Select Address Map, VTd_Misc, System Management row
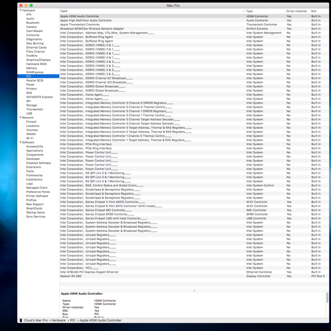Image resolution: width=331 pixels, height=331 pixels. pyautogui.click(x=194, y=33)
